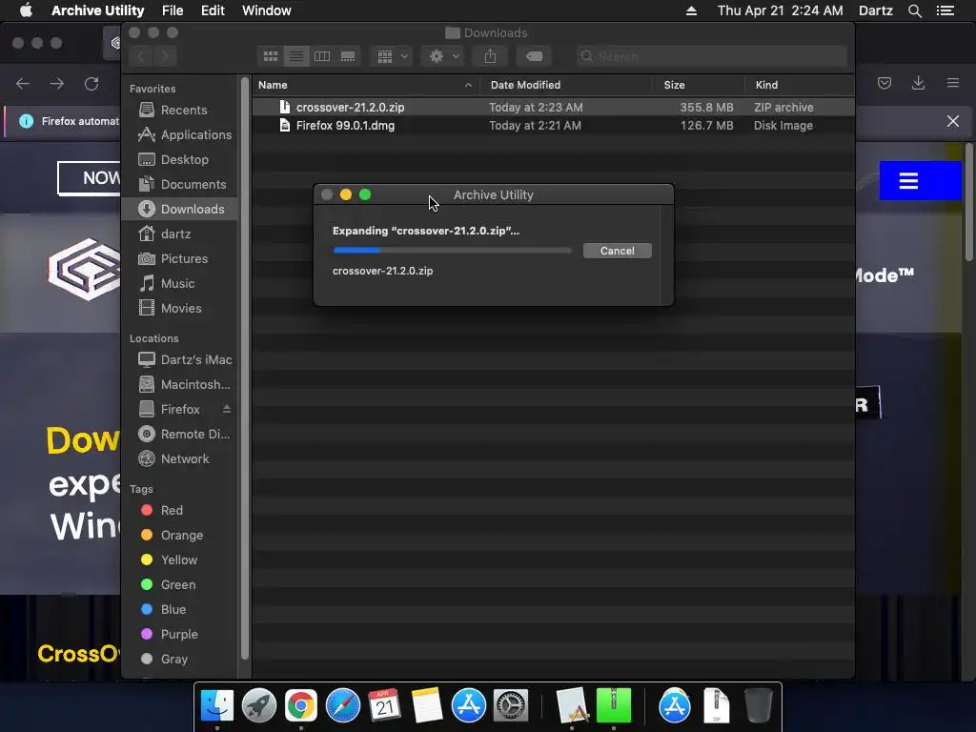
Task: Select Network under Locations
Action: [179, 458]
